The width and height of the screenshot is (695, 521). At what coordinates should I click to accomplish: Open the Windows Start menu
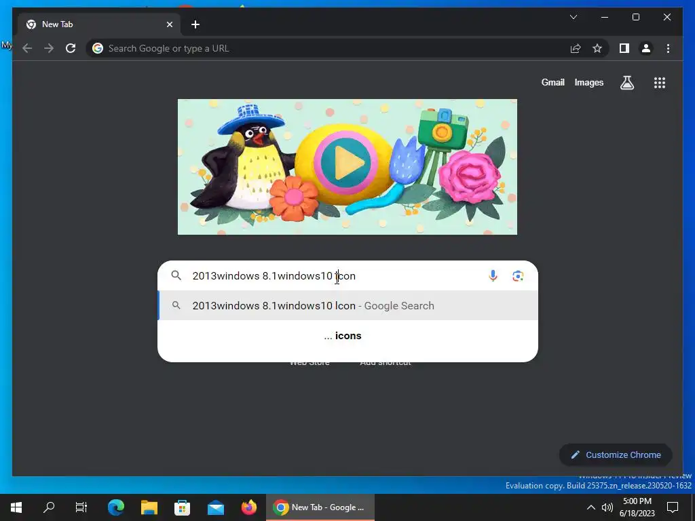coord(16,507)
